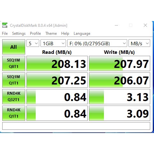
Task: Open the MB/s unit dropdown
Action: (139, 43)
